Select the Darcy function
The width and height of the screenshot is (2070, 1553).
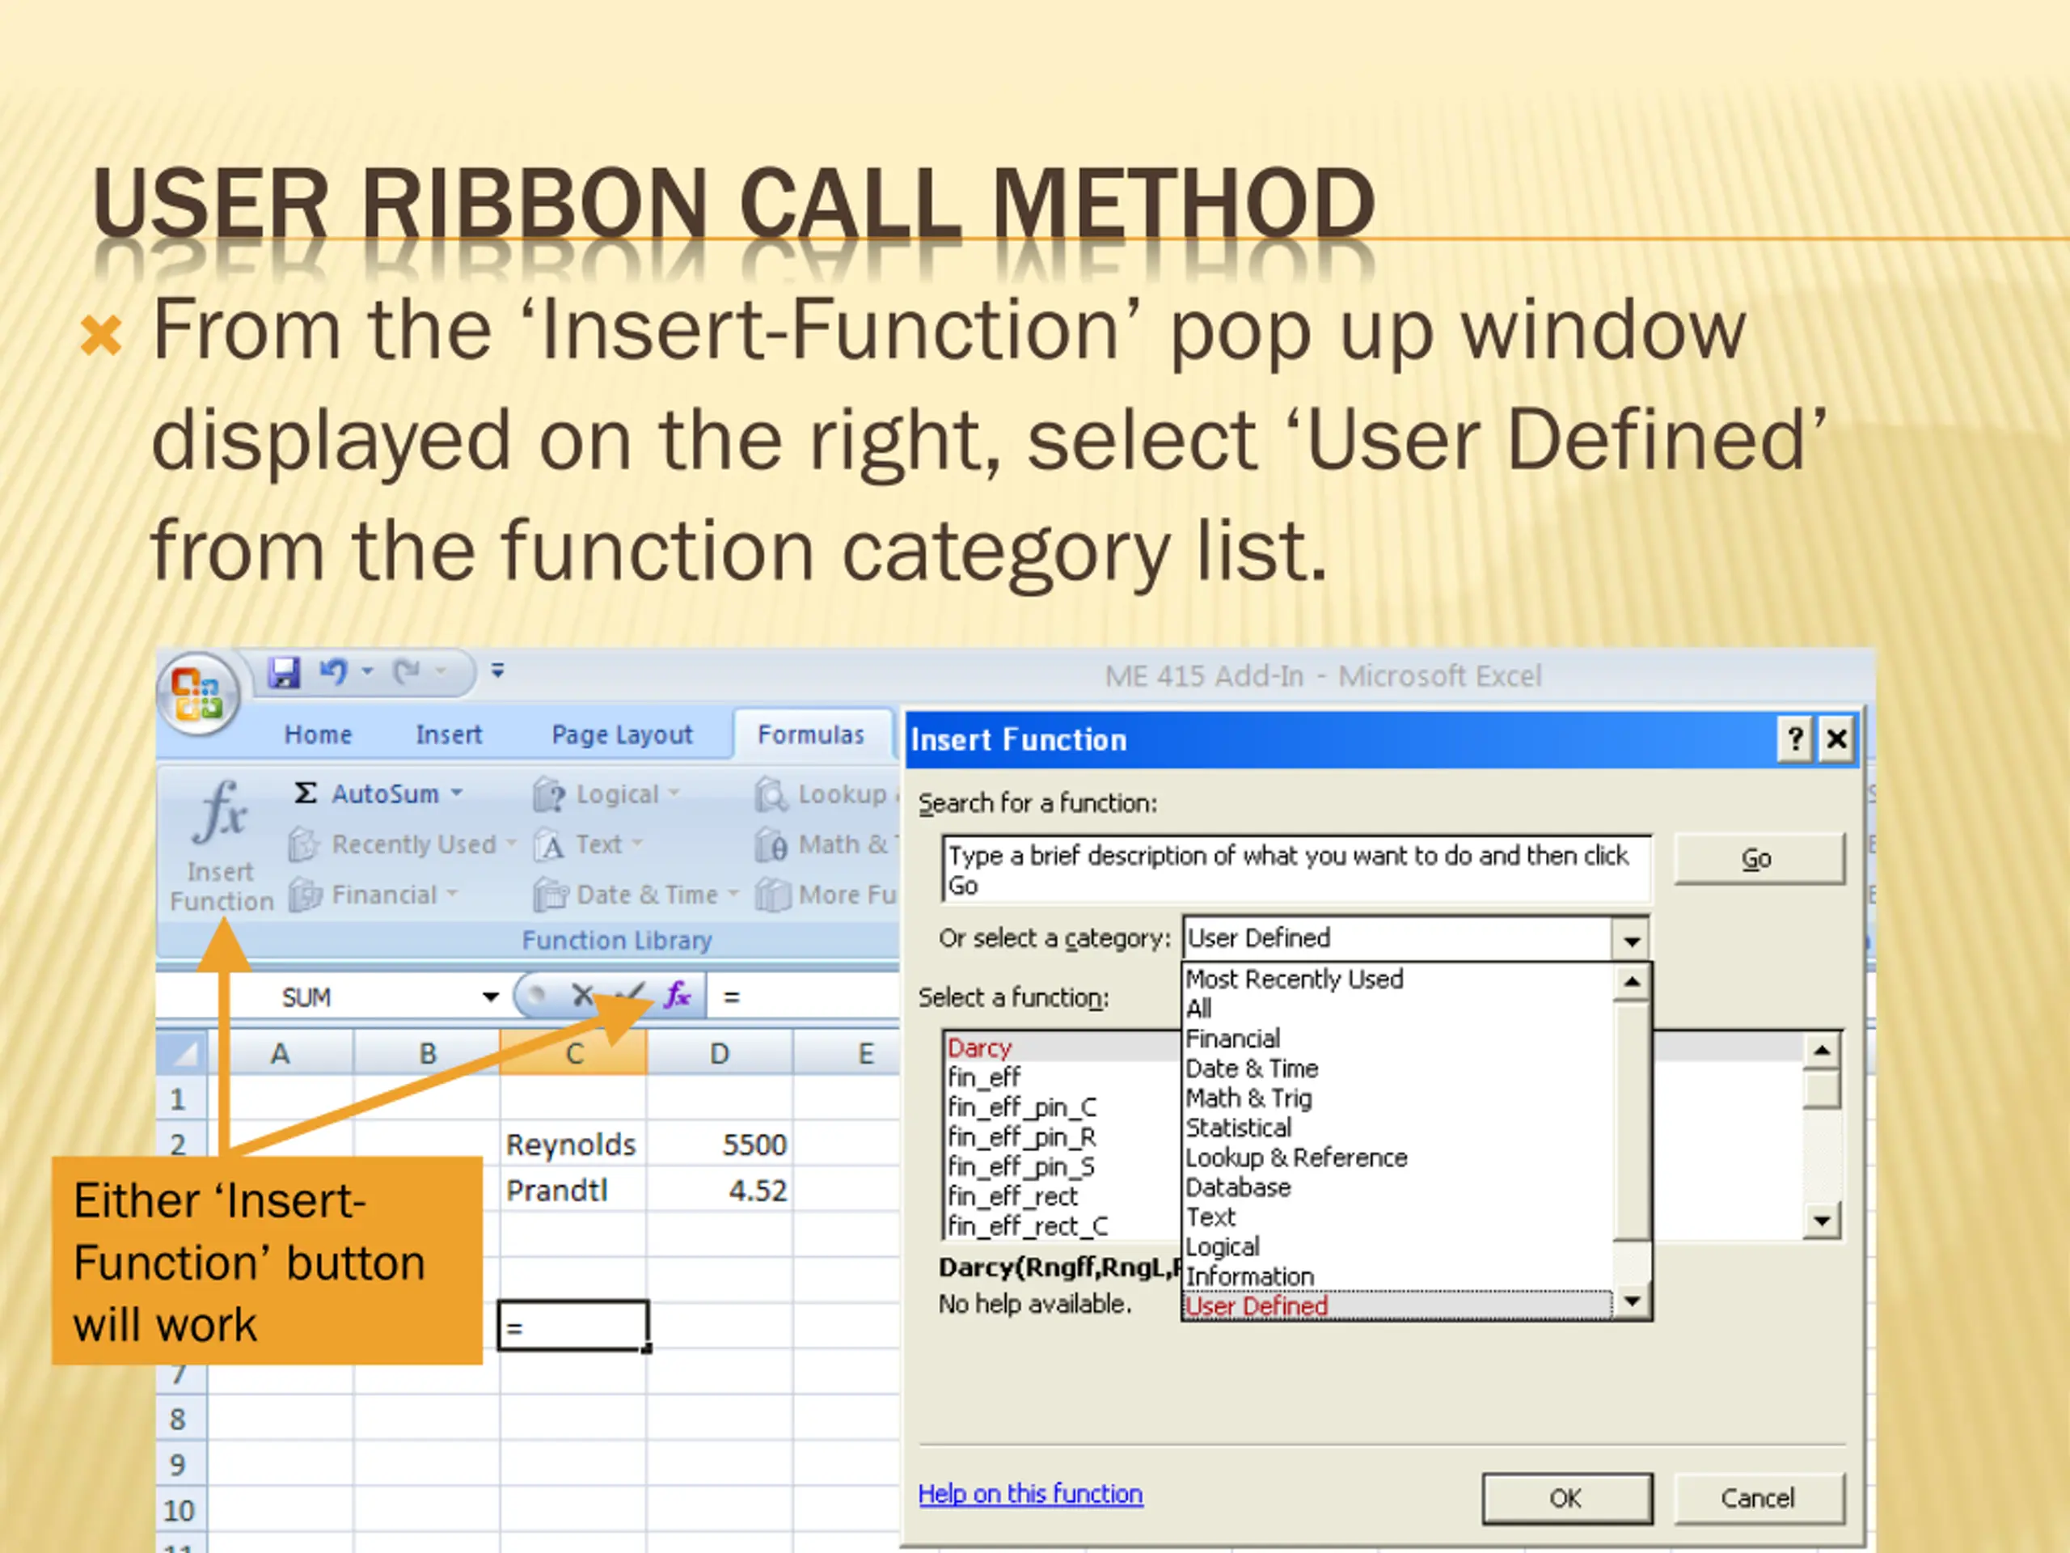(x=1063, y=1047)
